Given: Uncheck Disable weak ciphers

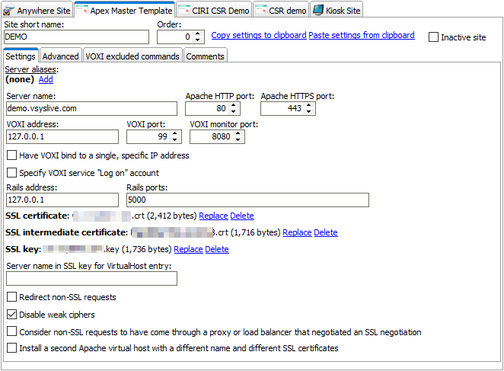Looking at the screenshot, I should pos(11,315).
